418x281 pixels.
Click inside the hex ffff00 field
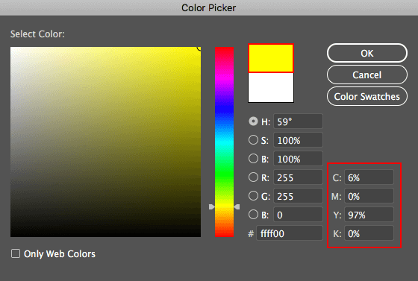point(290,233)
